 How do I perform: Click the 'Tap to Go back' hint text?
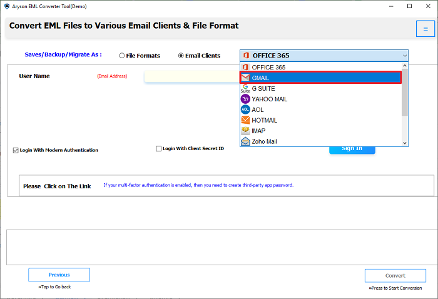coord(55,286)
